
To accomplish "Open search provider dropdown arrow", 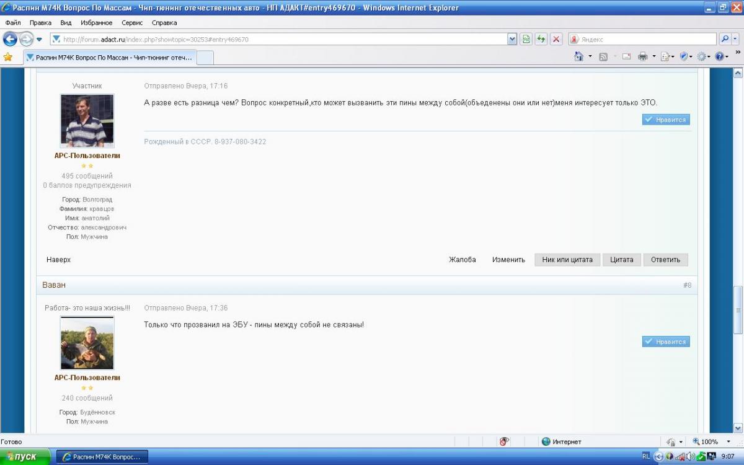I will click(x=735, y=39).
